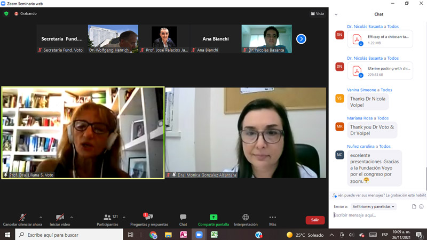The width and height of the screenshot is (427, 240).
Task: Open the Participantes panel
Action: 107,220
